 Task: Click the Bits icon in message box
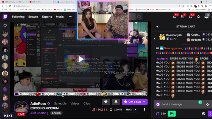(x=208, y=104)
